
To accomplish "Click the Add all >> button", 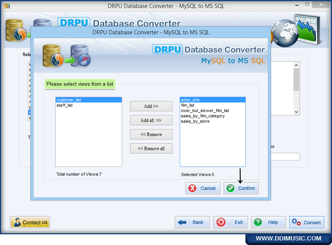I will [151, 120].
